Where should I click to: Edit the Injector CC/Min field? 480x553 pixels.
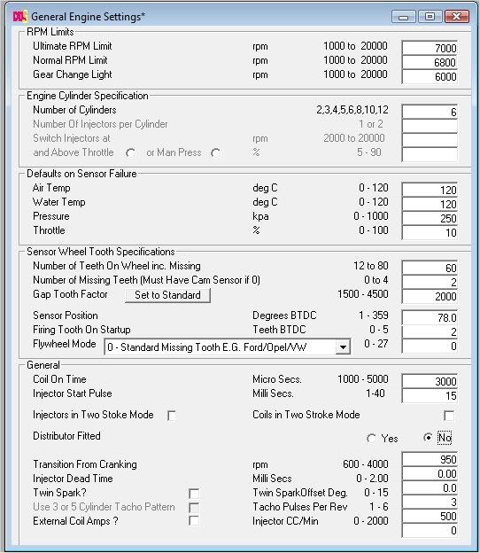click(x=430, y=517)
